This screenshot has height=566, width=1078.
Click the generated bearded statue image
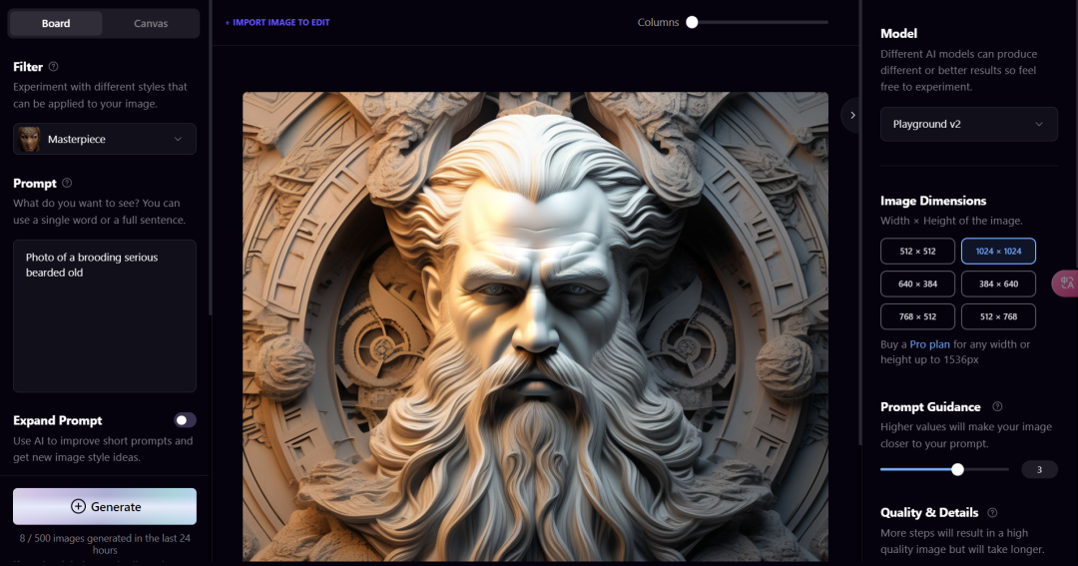(535, 326)
